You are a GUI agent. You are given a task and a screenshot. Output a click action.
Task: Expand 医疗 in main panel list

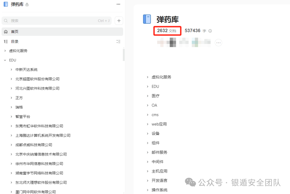(x=147, y=96)
